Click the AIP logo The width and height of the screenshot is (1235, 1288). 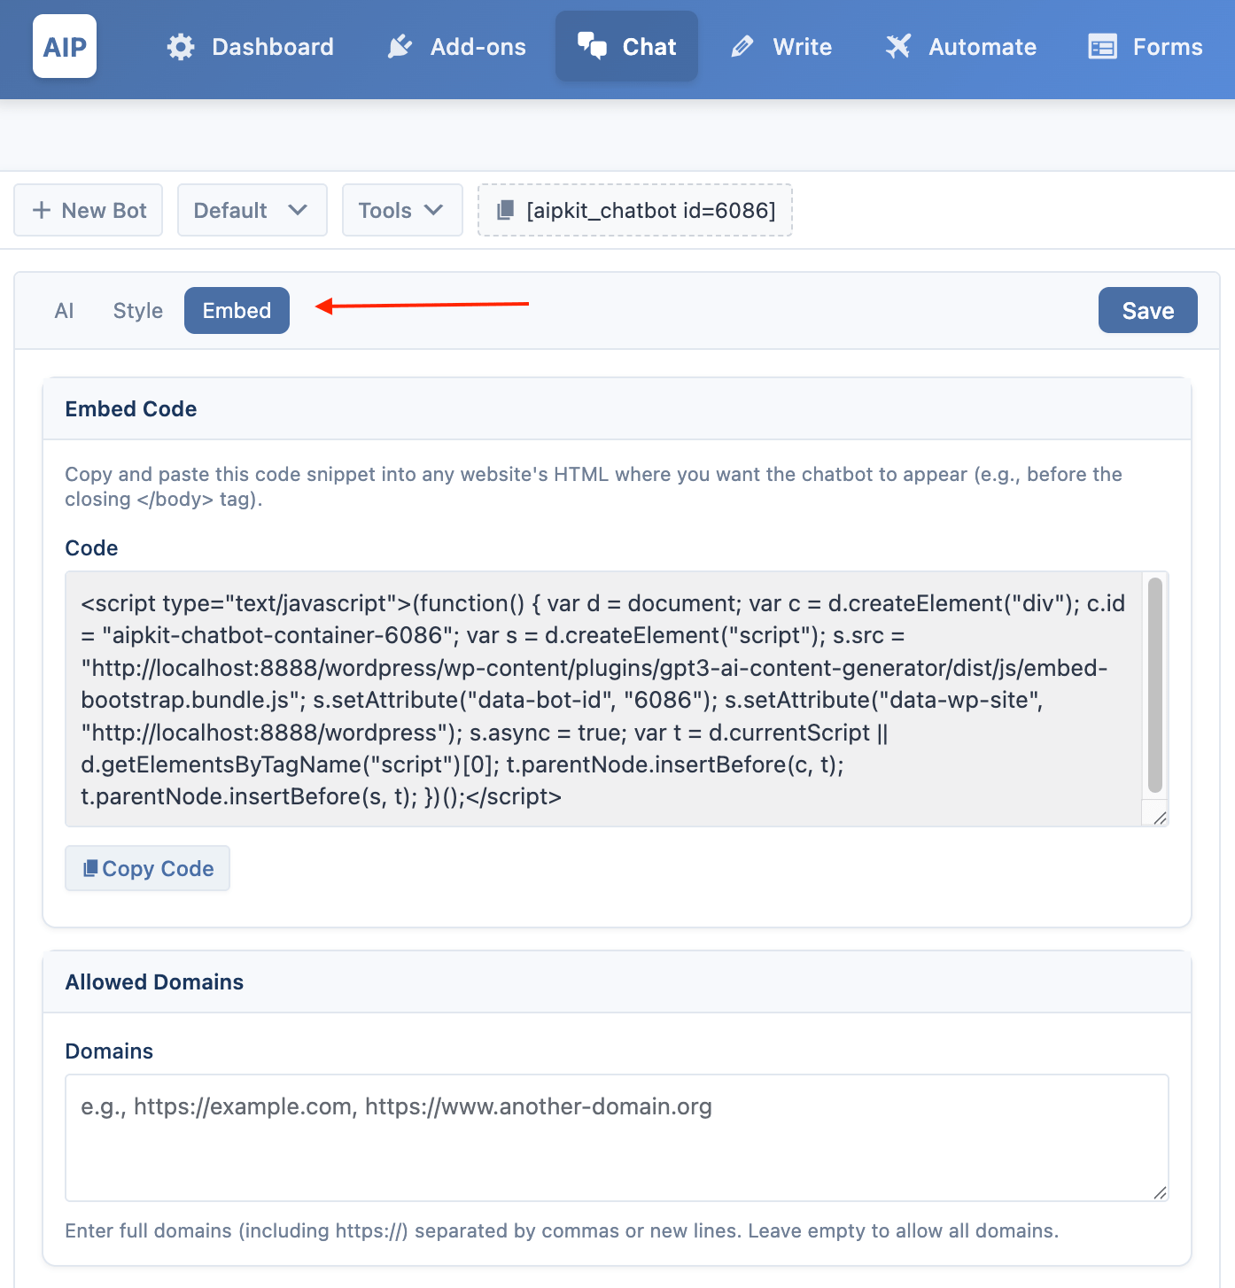65,47
